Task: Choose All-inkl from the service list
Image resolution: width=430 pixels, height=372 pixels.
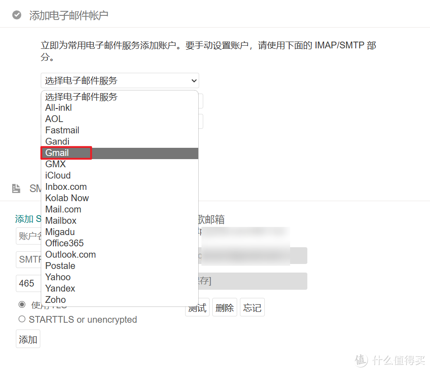Action: (119, 108)
